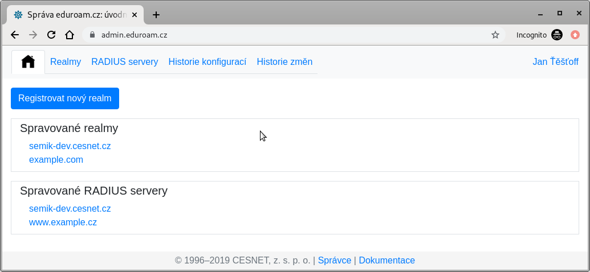Open RADIUS server semik-dev.cesnet.cz
Screen dimensions: 590x272
click(70, 208)
